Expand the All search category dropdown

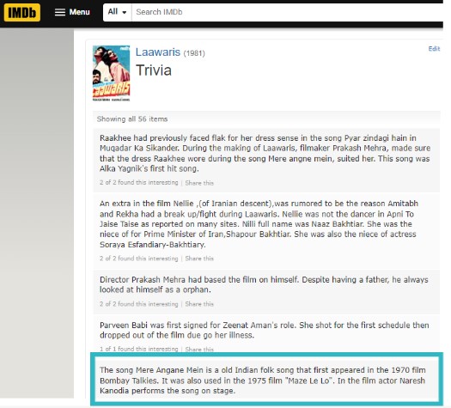point(118,12)
